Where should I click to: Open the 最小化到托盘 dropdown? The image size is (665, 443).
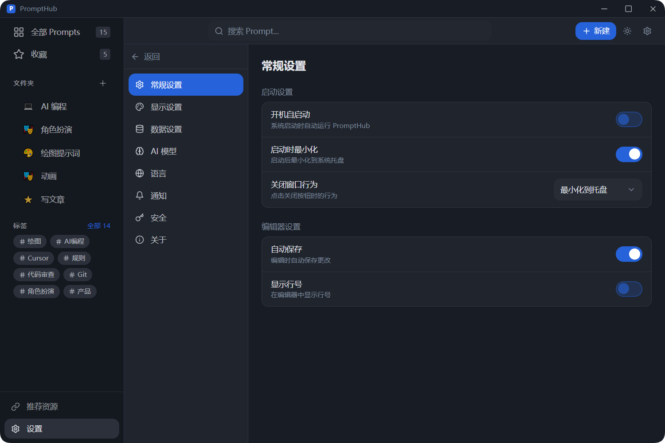point(598,190)
